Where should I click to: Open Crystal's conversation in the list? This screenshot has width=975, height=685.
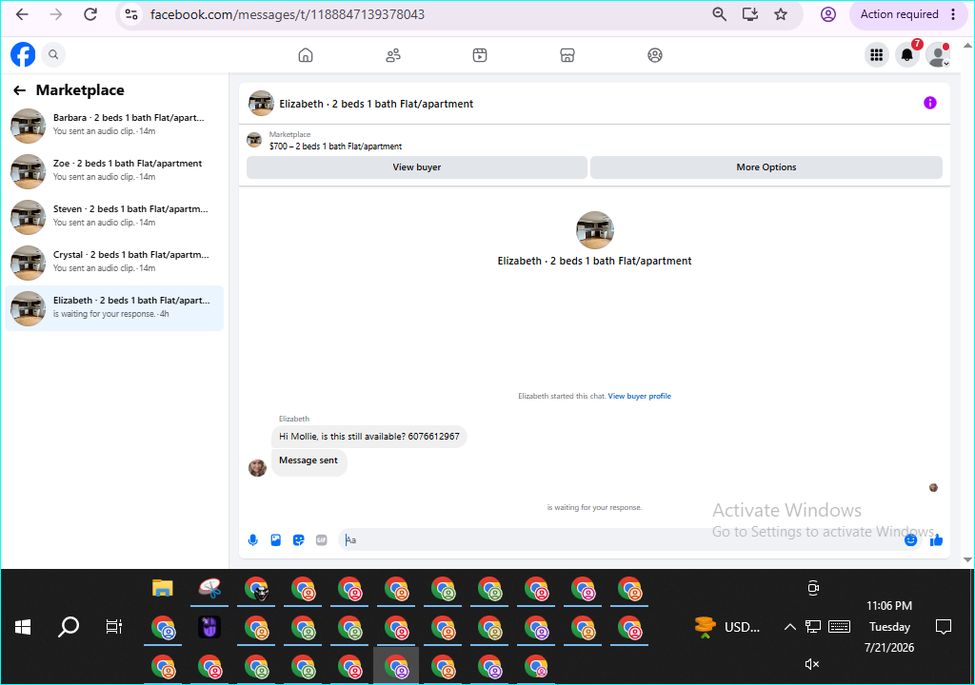pos(114,263)
